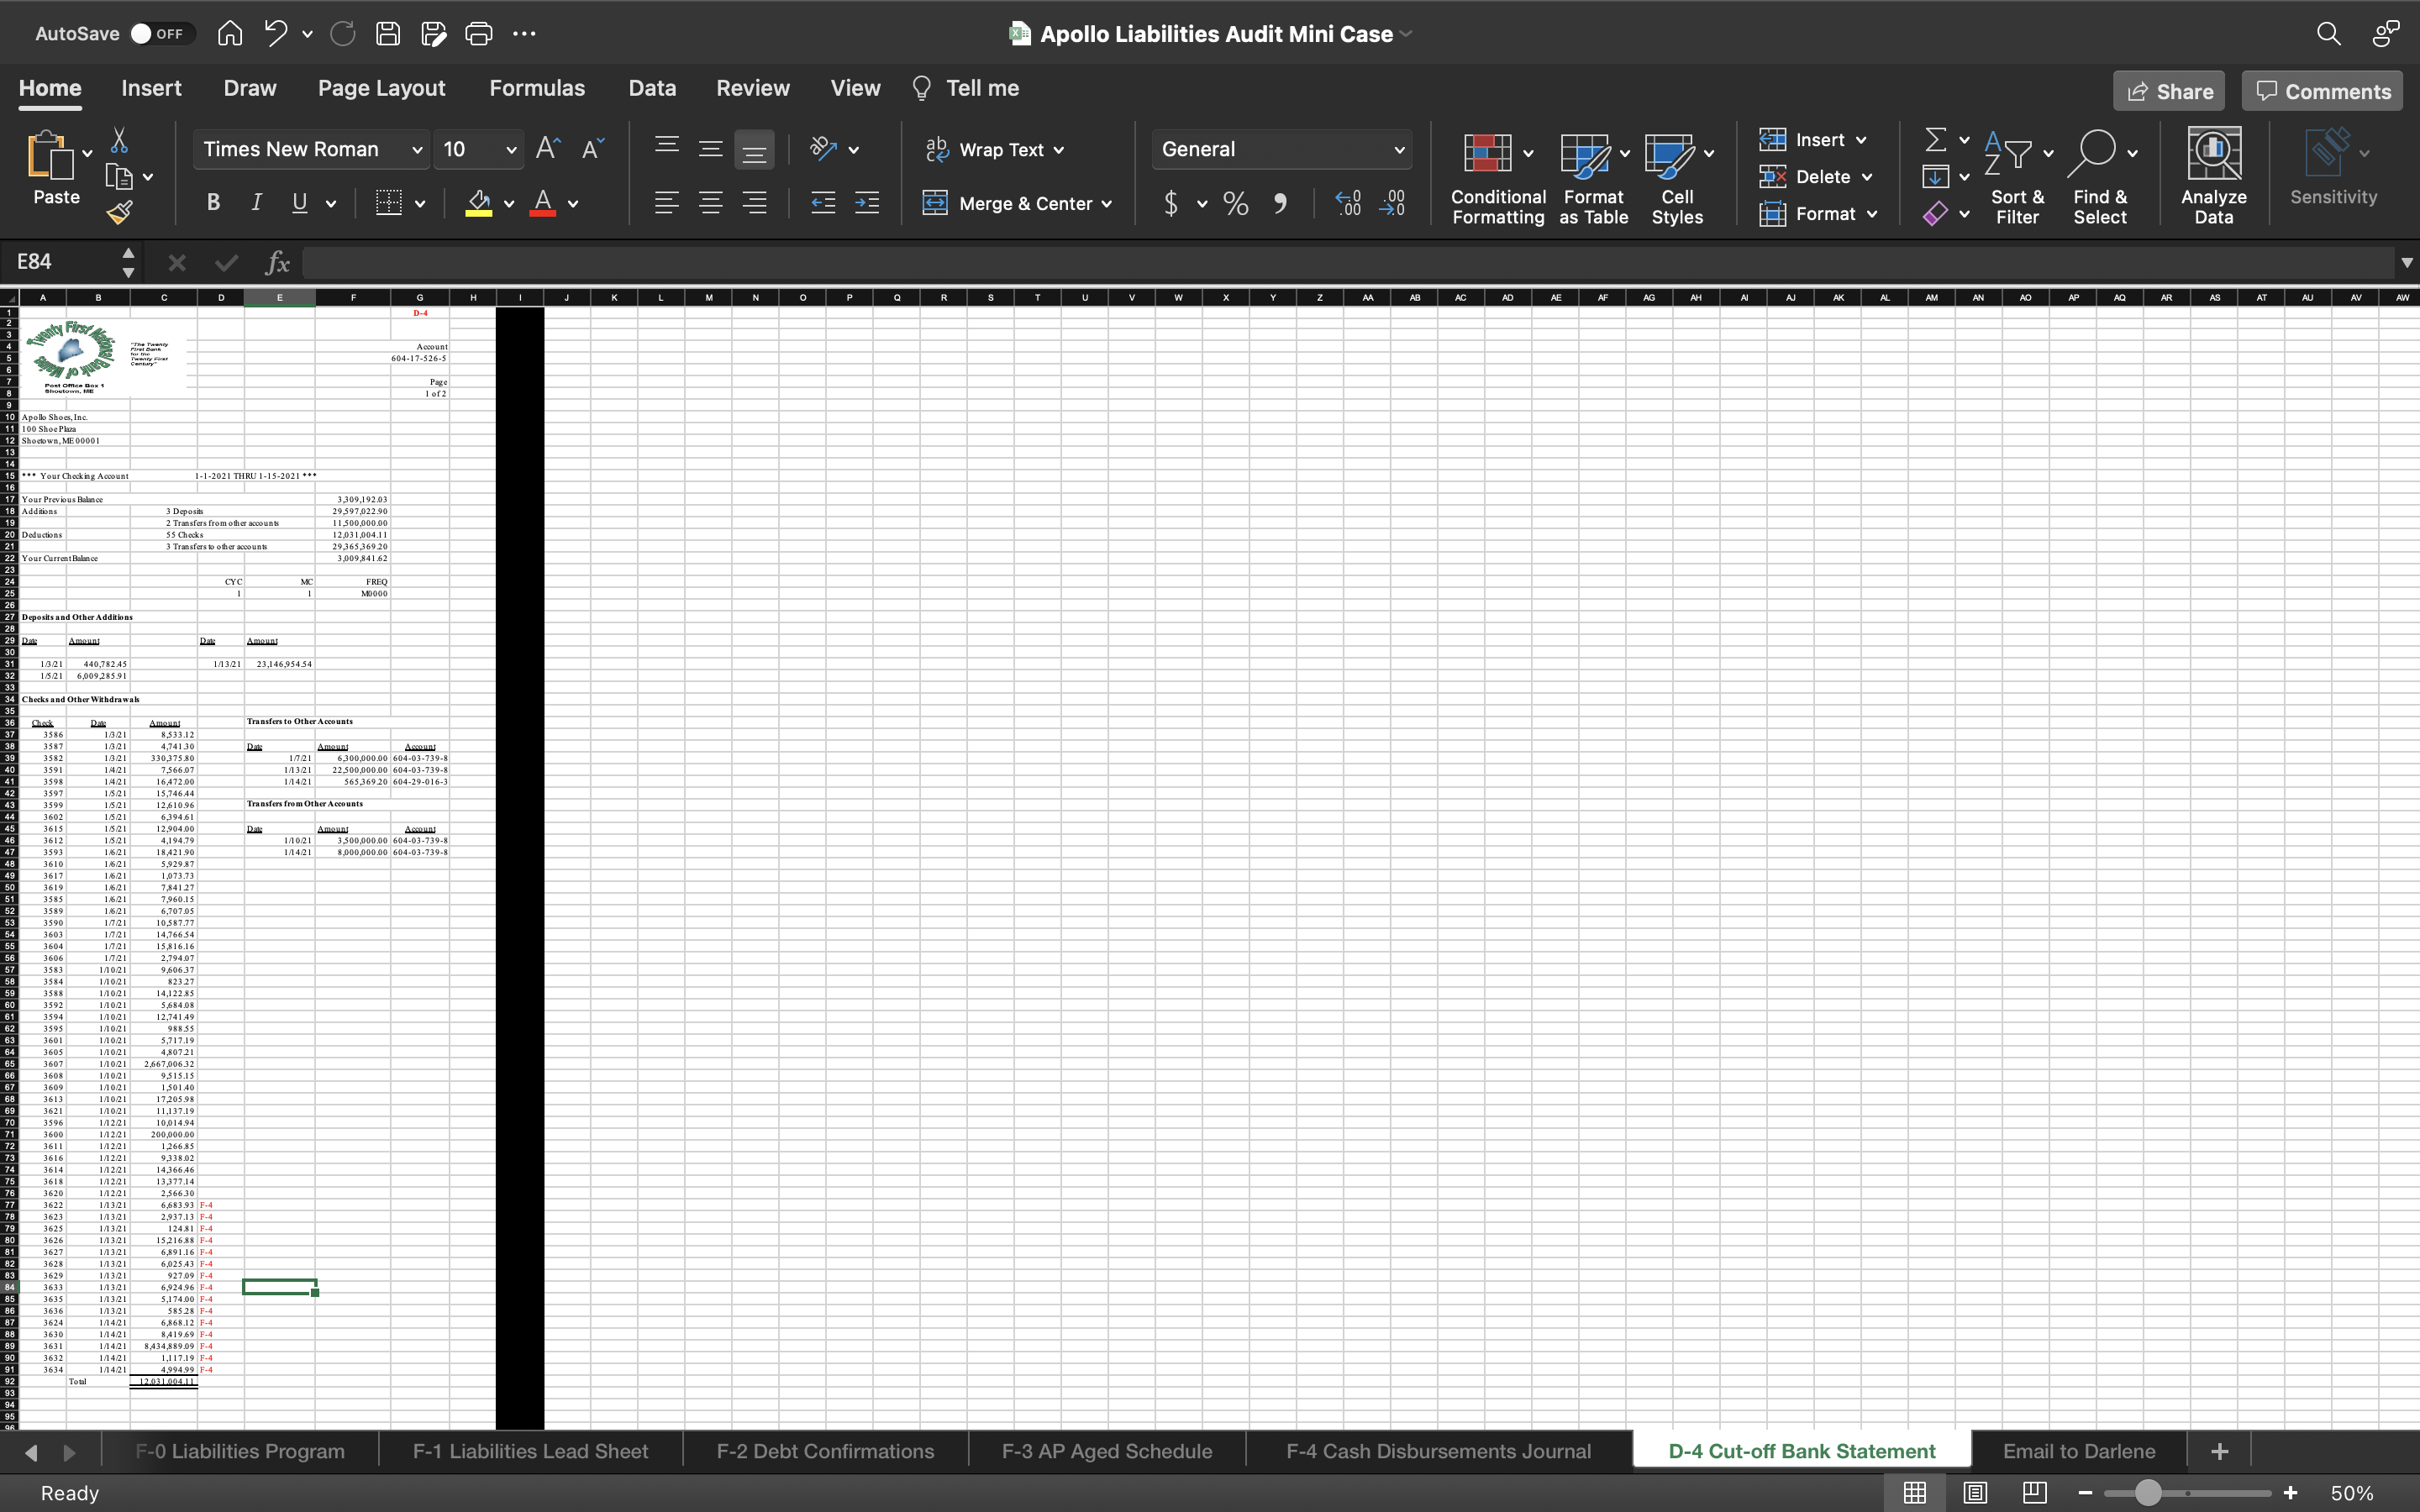
Task: Apply Percent Style formatting
Action: [1236, 203]
